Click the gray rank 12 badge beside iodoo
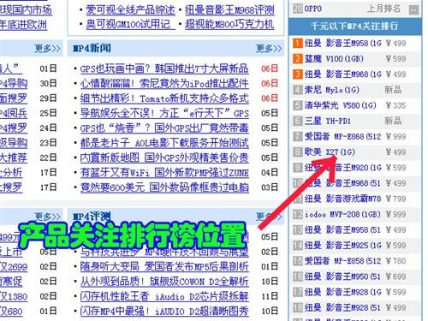The width and height of the screenshot is (428, 321). point(297,214)
